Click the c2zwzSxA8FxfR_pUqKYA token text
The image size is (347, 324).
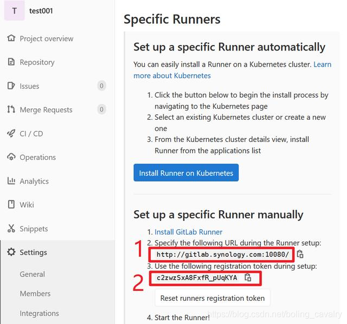[x=197, y=278]
